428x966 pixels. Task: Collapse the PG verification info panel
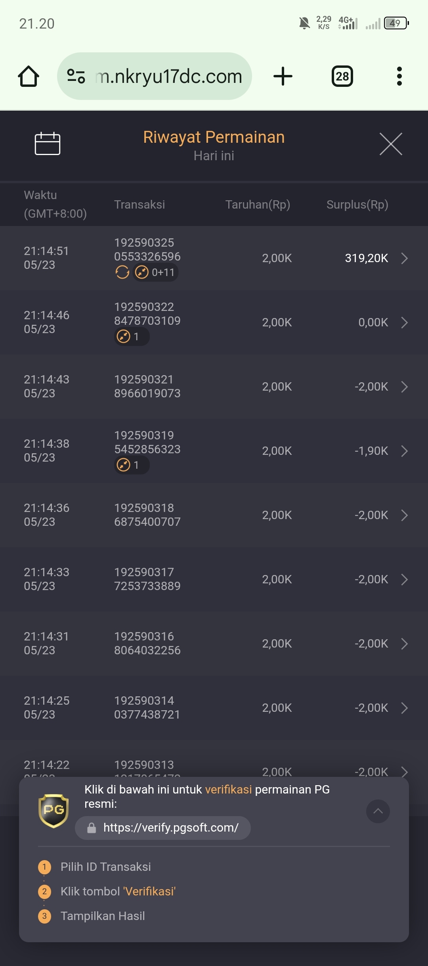point(378,811)
